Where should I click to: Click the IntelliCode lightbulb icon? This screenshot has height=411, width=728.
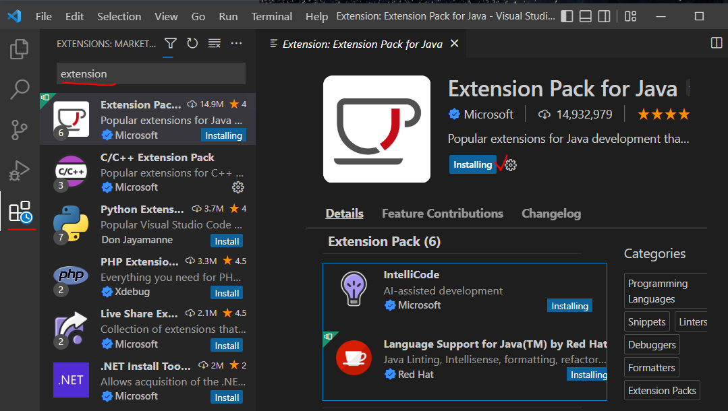click(x=354, y=288)
